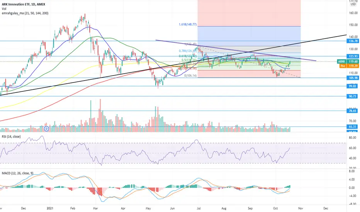Viewport: 360px width, 212px height.
Task: Click the Jun label on time axis
Action: coord(172,208)
